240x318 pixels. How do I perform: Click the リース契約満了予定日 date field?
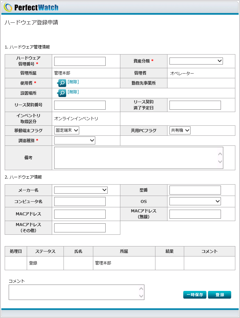195,105
